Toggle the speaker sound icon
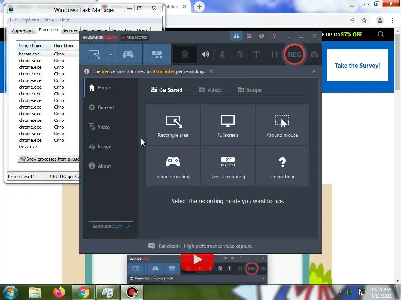 (205, 54)
